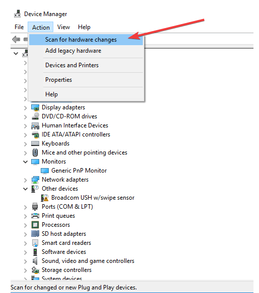The height and width of the screenshot is (293, 259).
Task: Open the View menu
Action: 63,27
